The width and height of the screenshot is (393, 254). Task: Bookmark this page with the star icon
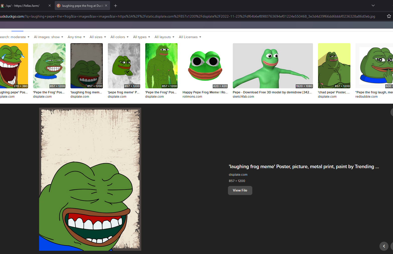click(389, 16)
